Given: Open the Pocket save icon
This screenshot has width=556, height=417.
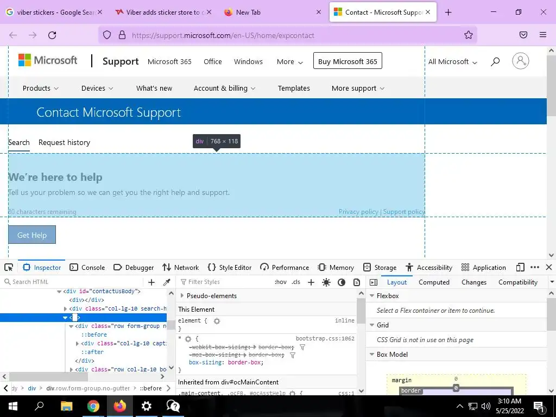Looking at the screenshot, I should click(x=523, y=35).
